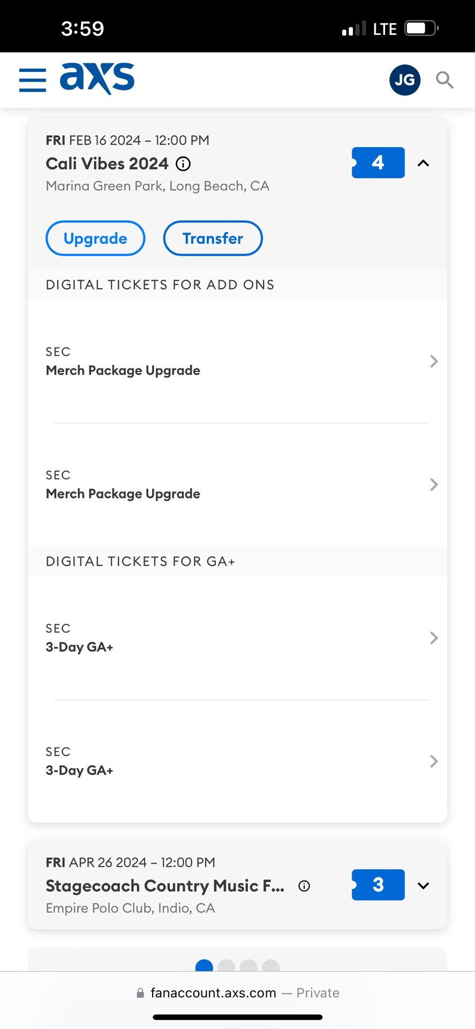View the first 3-Day GA+ ticket
This screenshot has height=1029, width=475.
(x=237, y=638)
